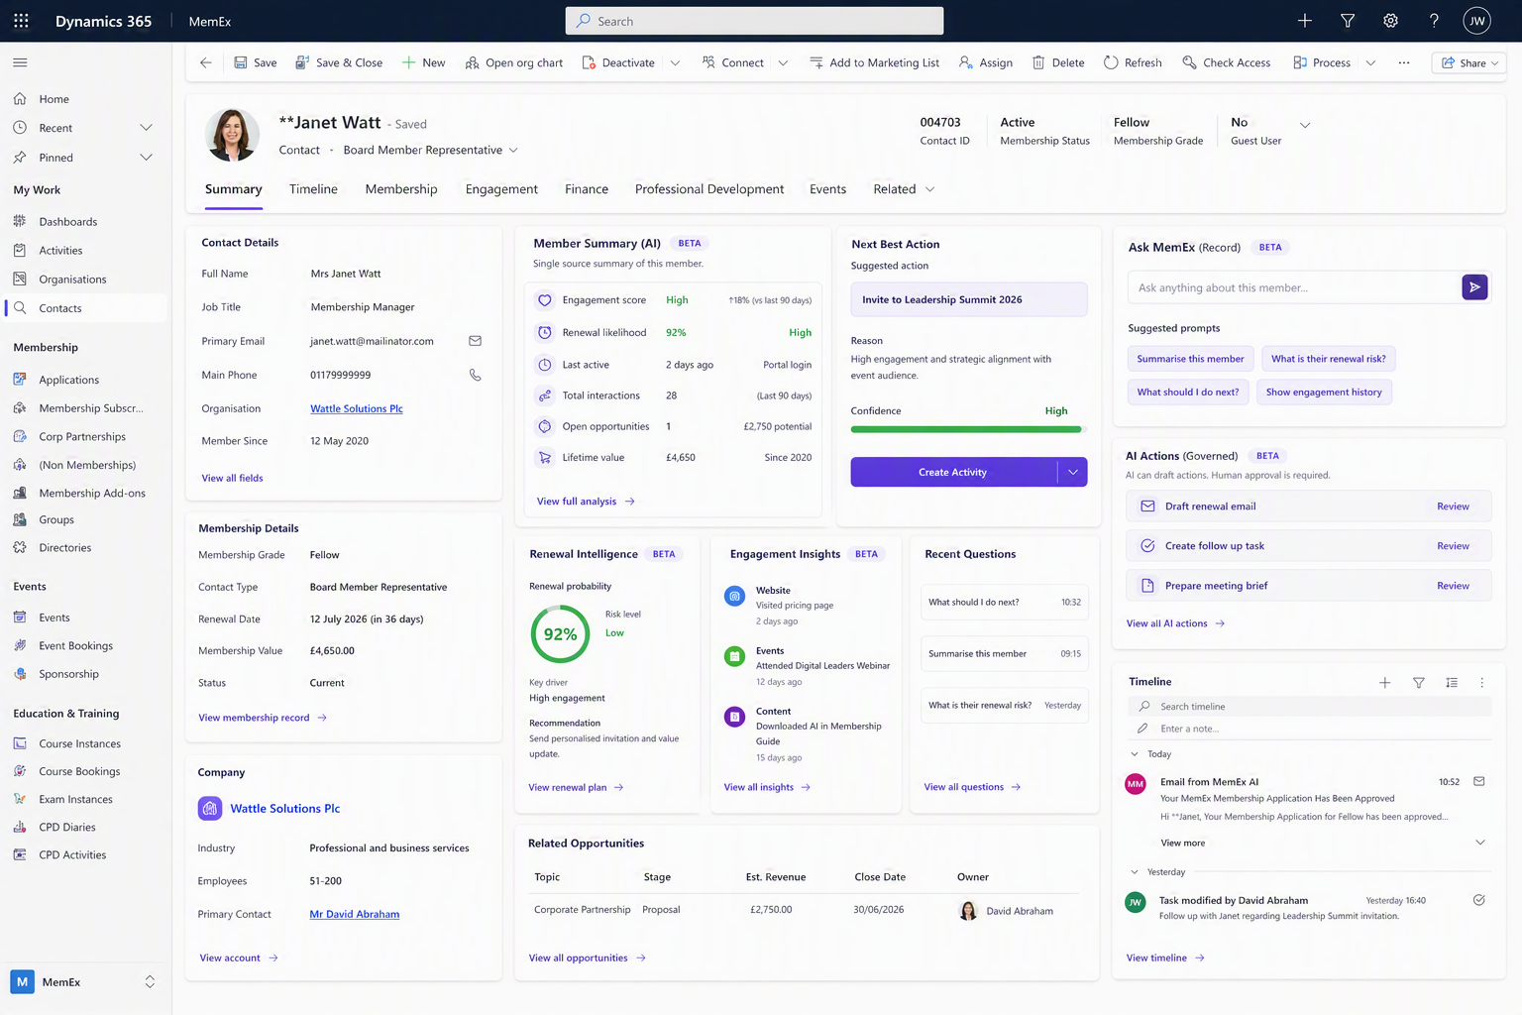Expand the header fields chevron near Guest User

coord(1305,125)
